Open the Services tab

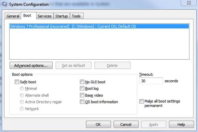[x=44, y=16]
